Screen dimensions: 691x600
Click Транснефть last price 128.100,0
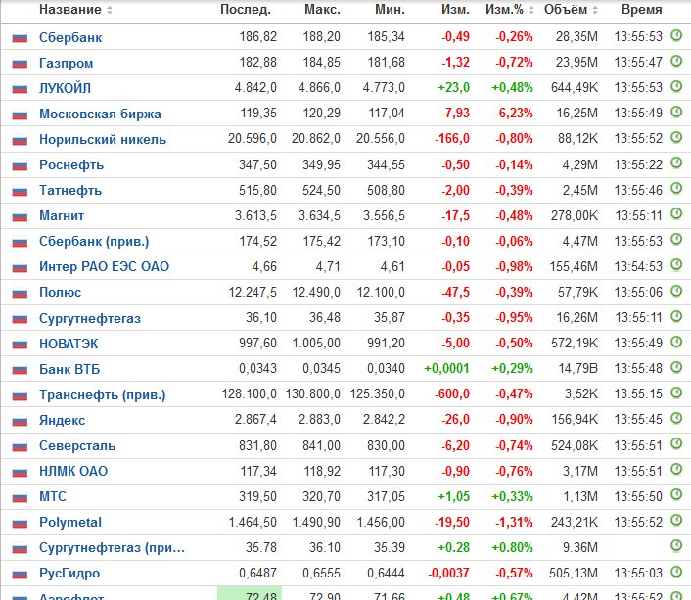250,394
